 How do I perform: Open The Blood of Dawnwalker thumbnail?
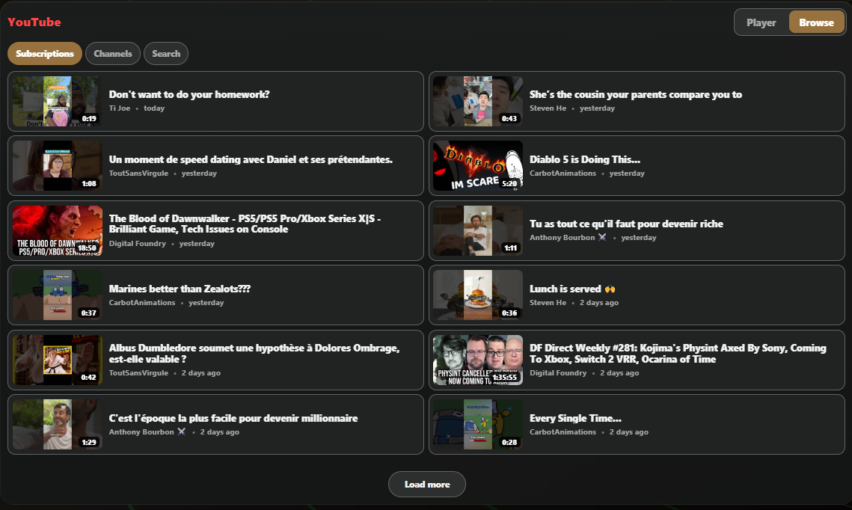58,231
